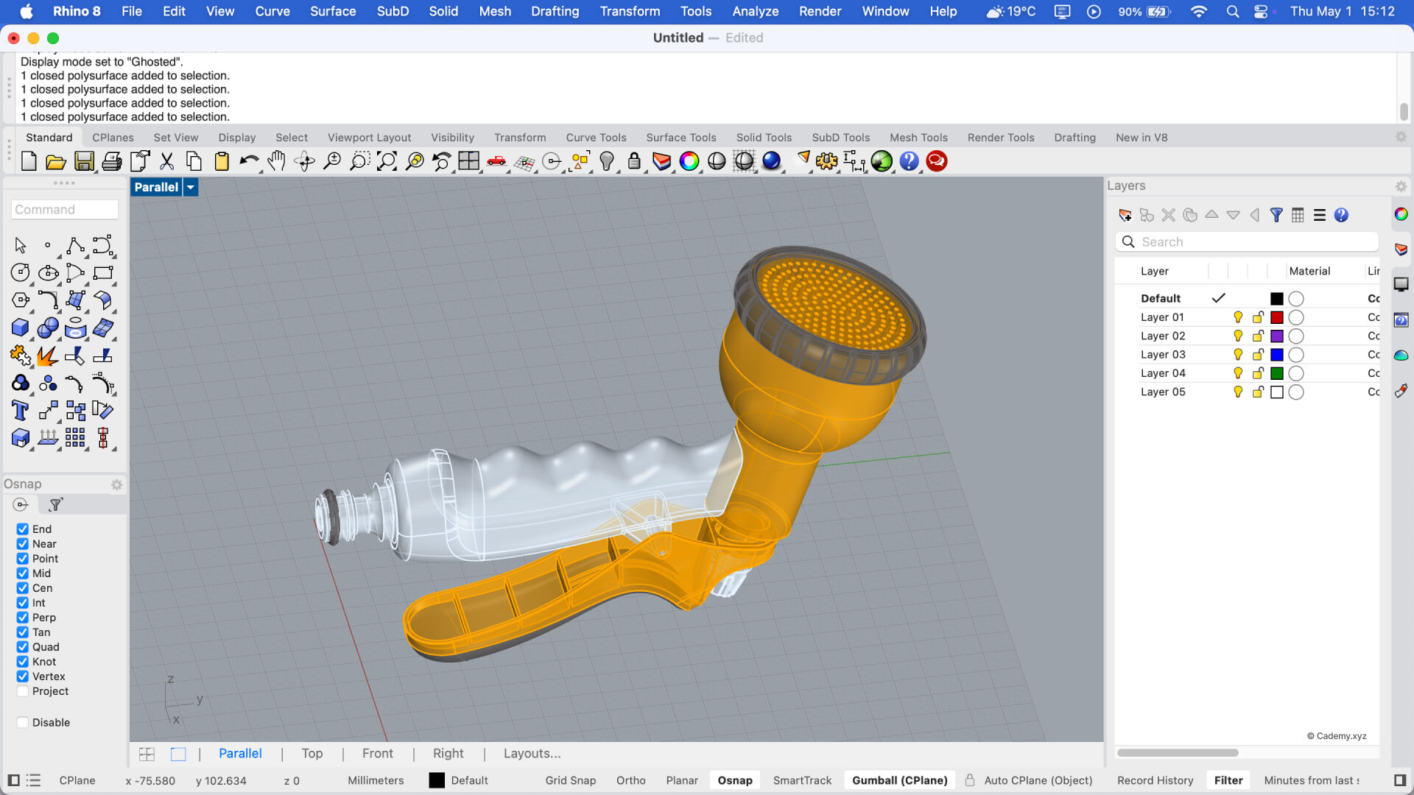This screenshot has width=1414, height=795.
Task: Open the Layers hamburger options menu
Action: point(1320,215)
